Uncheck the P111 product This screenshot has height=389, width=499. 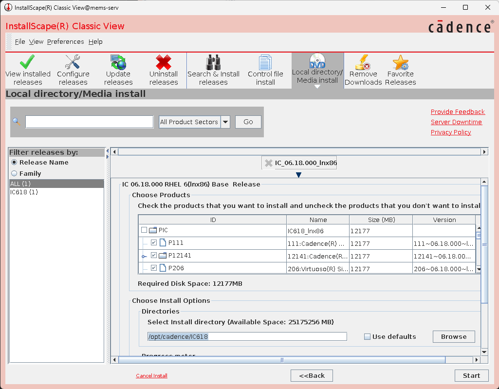pyautogui.click(x=154, y=242)
